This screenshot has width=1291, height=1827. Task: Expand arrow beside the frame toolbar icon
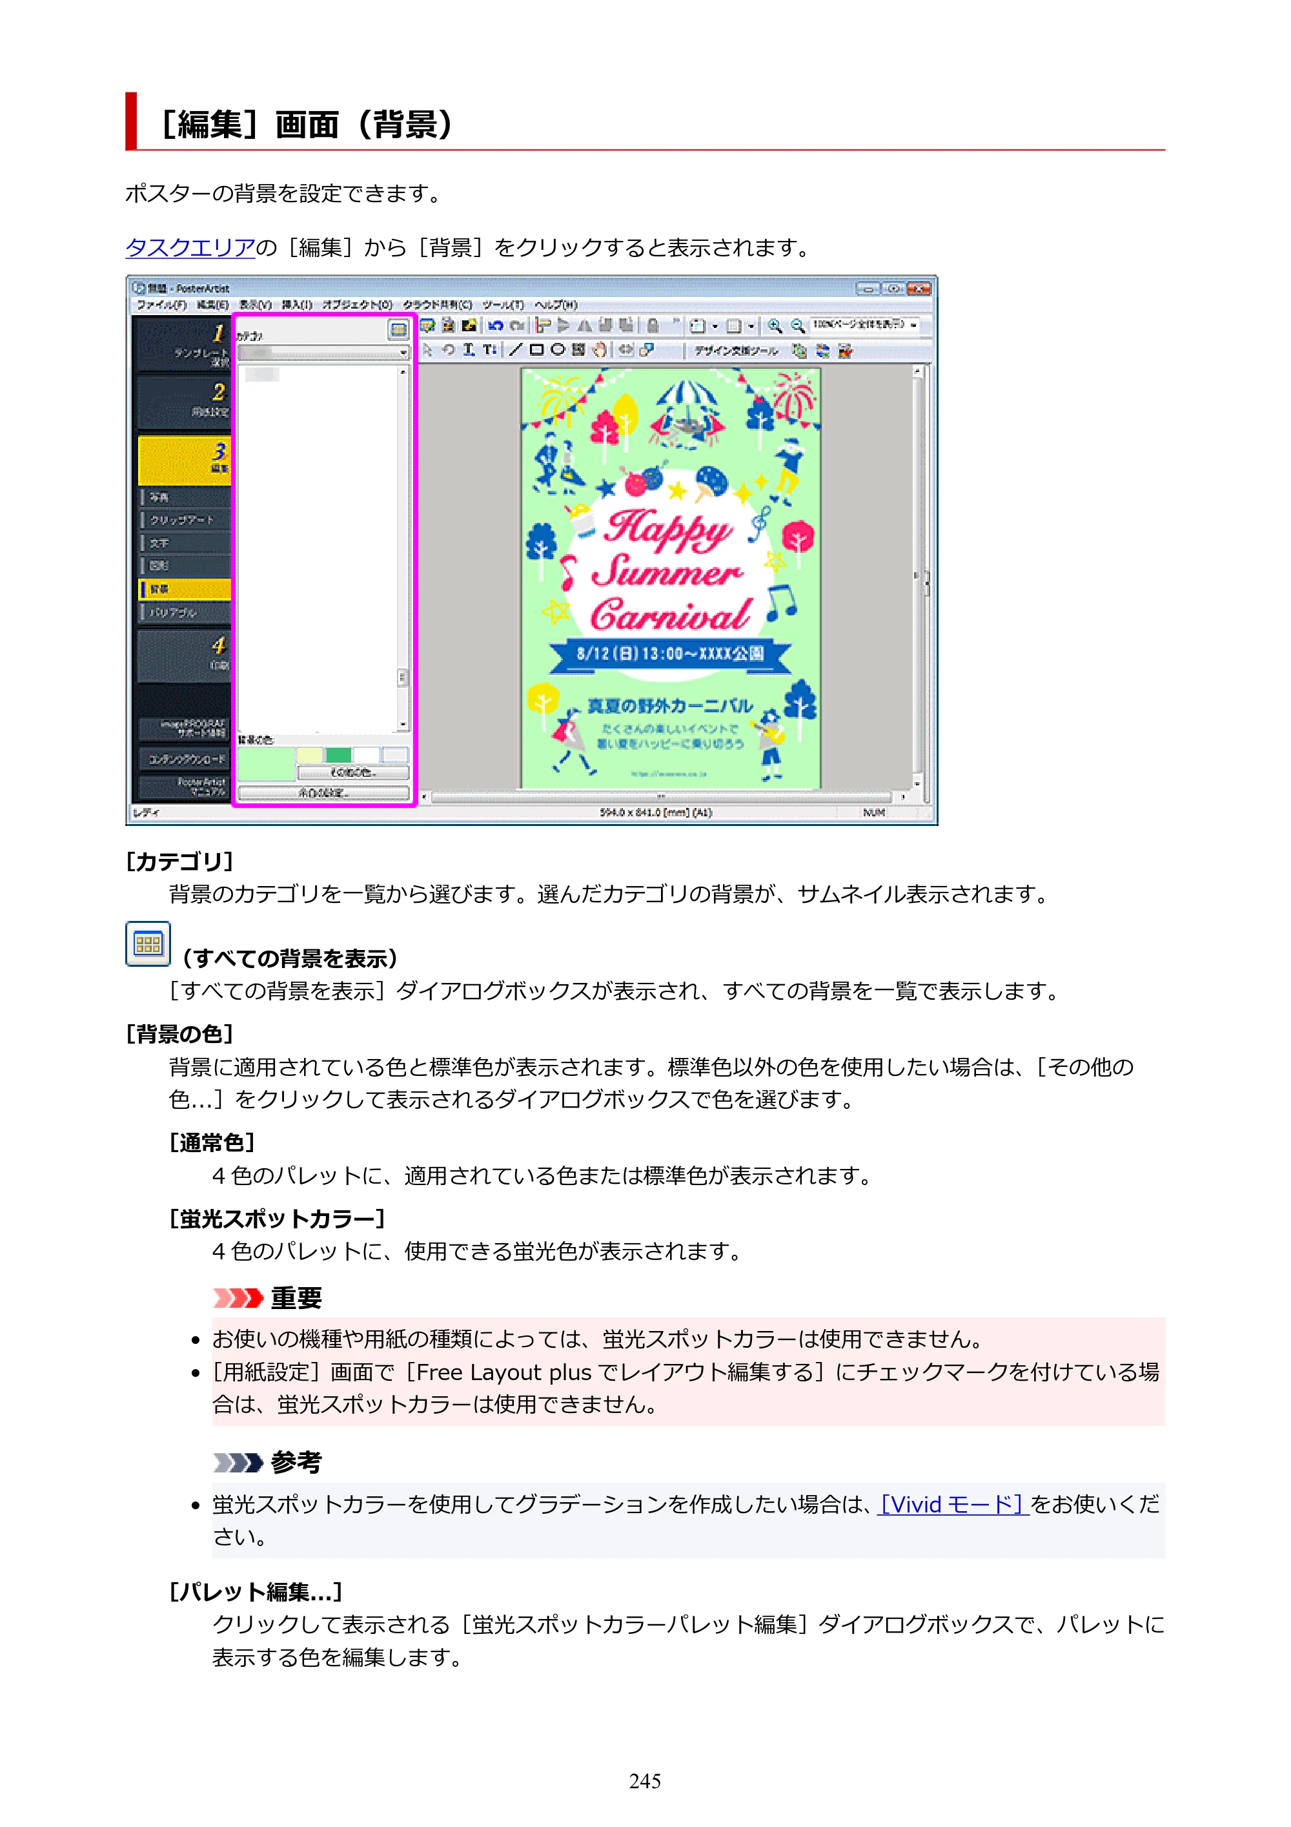pyautogui.click(x=715, y=326)
